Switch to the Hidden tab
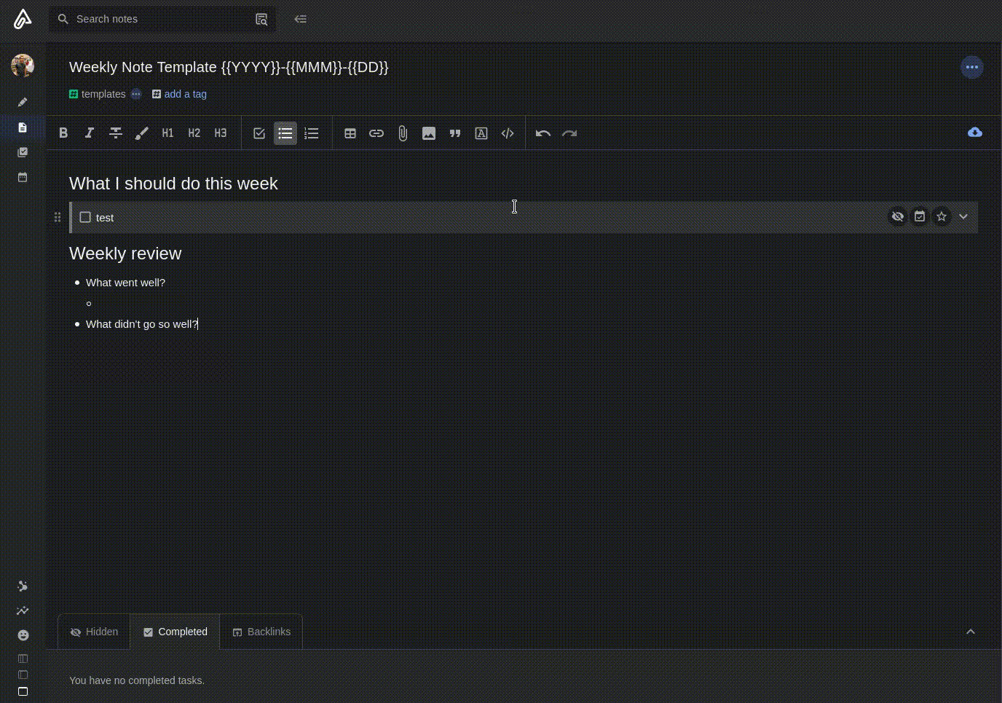Viewport: 1002px width, 703px height. [94, 632]
